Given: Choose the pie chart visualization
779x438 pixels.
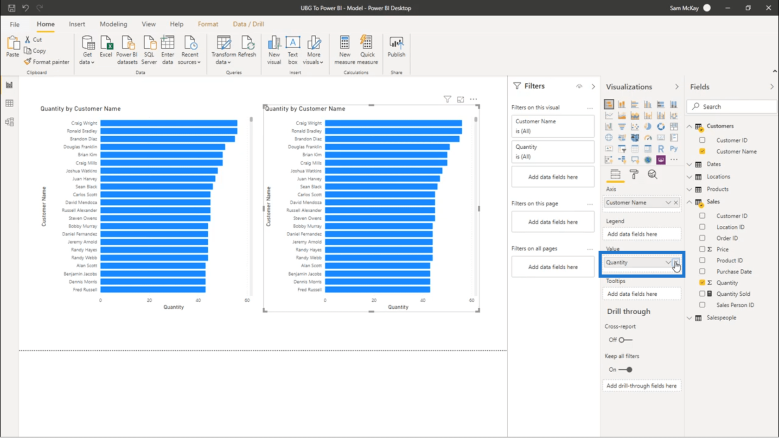Looking at the screenshot, I should pos(648,127).
